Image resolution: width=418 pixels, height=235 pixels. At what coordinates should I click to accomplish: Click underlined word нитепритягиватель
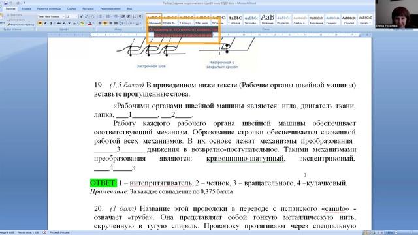[161, 183]
